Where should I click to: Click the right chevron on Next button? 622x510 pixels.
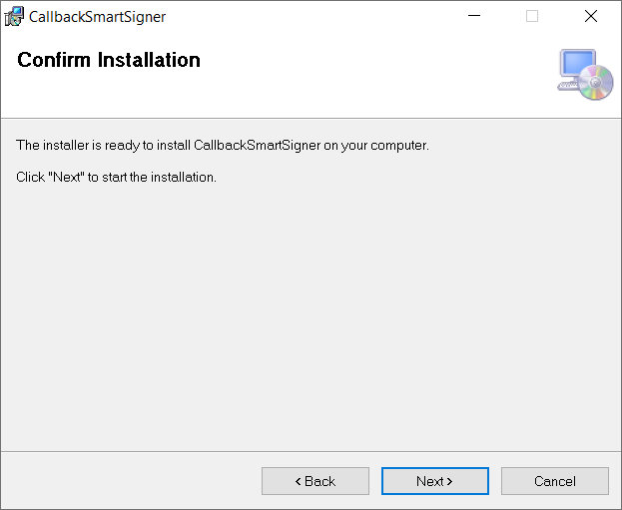[x=450, y=481]
